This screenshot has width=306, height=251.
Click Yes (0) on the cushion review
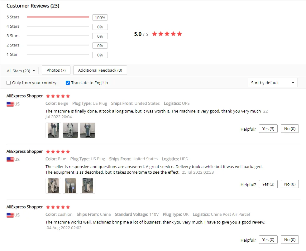click(x=268, y=240)
